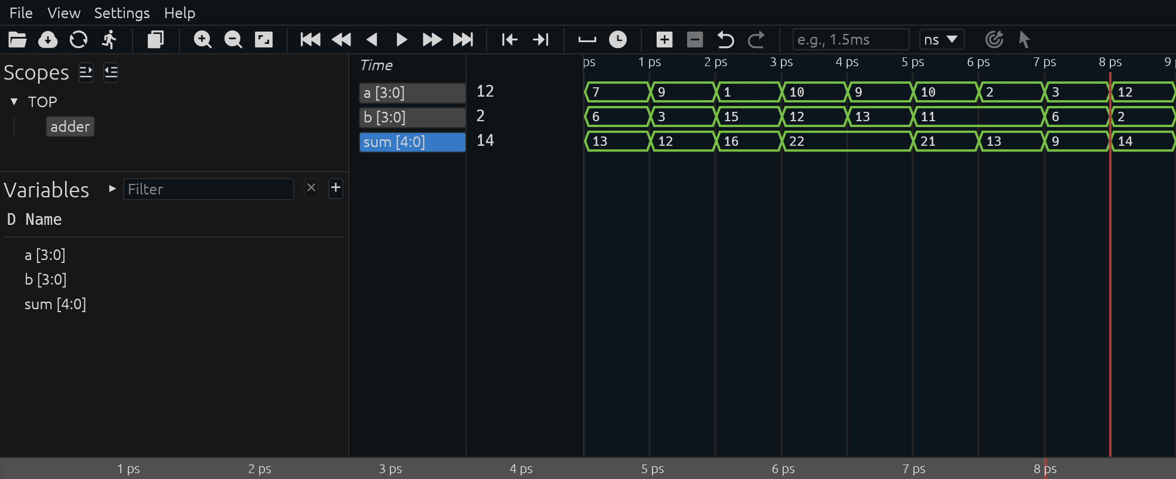Move cursor to the previous transition

tap(510, 40)
